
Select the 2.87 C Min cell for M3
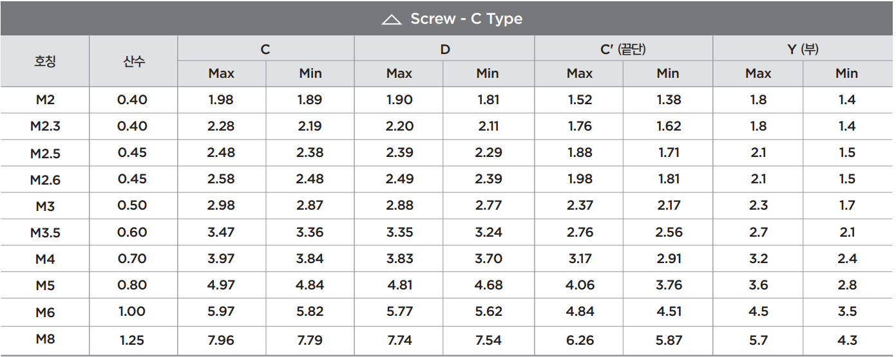[310, 206]
